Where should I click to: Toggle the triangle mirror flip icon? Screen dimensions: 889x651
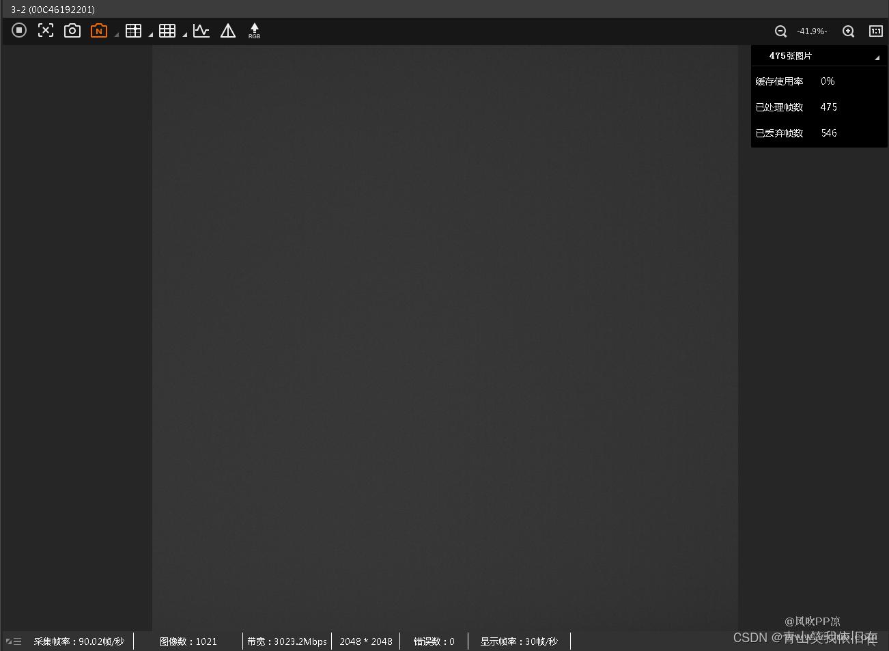coord(228,31)
